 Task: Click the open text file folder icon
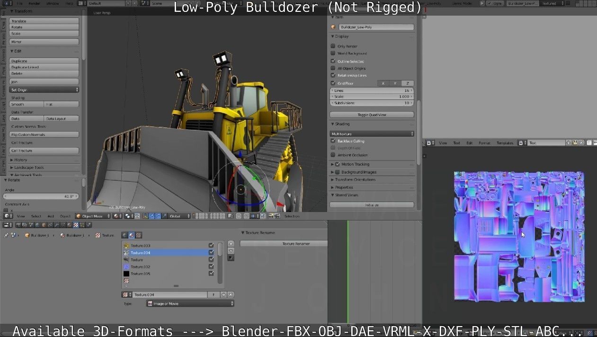click(x=575, y=142)
